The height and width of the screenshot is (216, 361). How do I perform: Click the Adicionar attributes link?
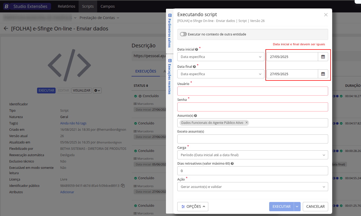[x=67, y=192]
